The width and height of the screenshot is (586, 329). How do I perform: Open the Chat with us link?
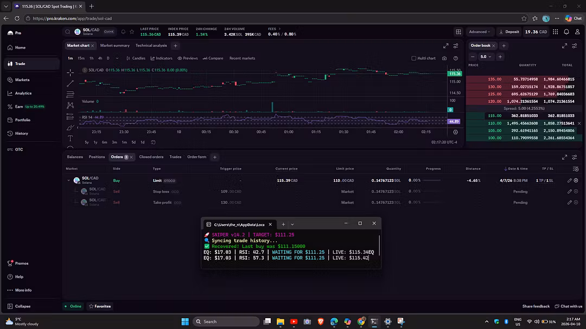569,306
